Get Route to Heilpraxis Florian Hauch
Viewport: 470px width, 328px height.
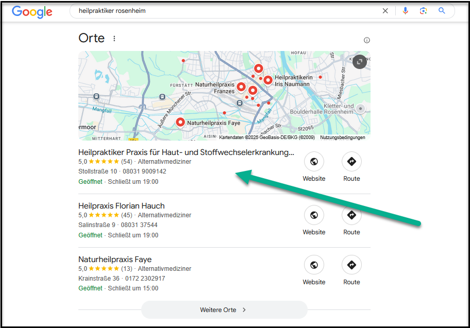351,220
